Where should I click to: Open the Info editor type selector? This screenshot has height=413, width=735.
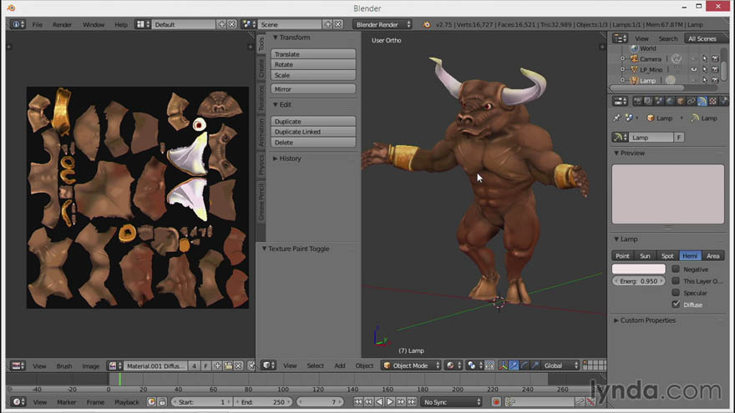(18, 24)
